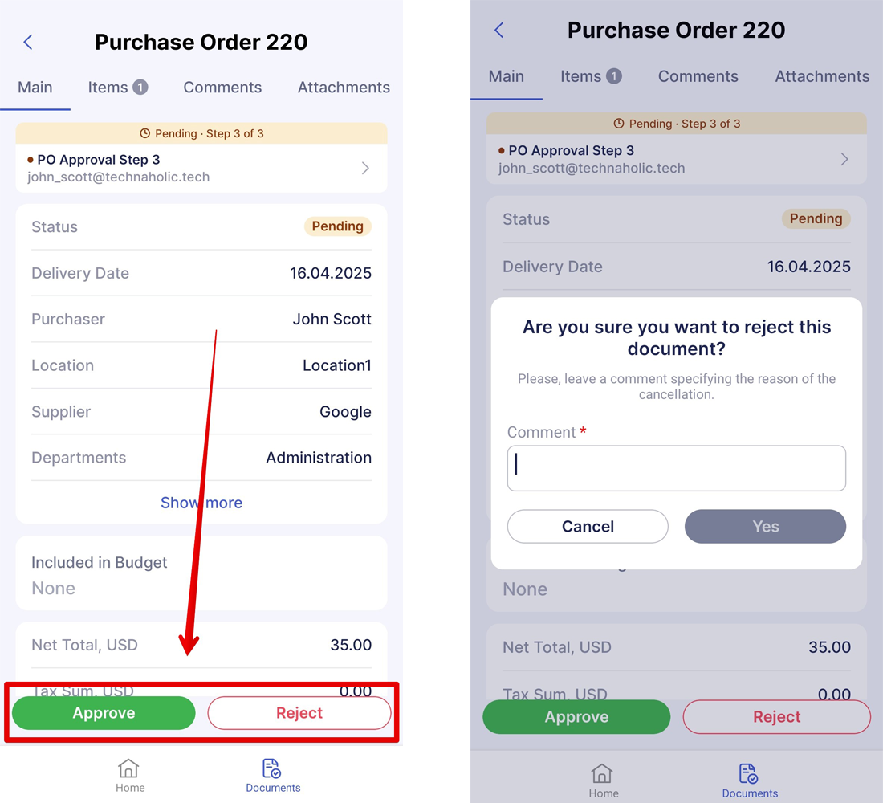Tap the back arrow on Purchase Order 220
Viewport: 883px width, 803px height.
pyautogui.click(x=28, y=42)
